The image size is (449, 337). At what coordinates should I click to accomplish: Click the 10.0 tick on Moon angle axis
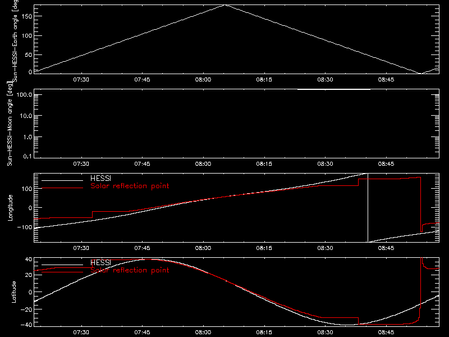click(26, 116)
